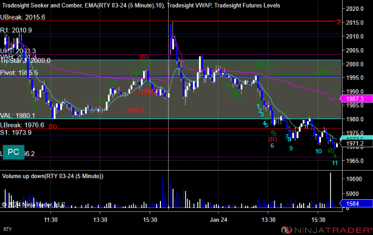Click the 13:30 label right of Jan 24

click(268, 220)
